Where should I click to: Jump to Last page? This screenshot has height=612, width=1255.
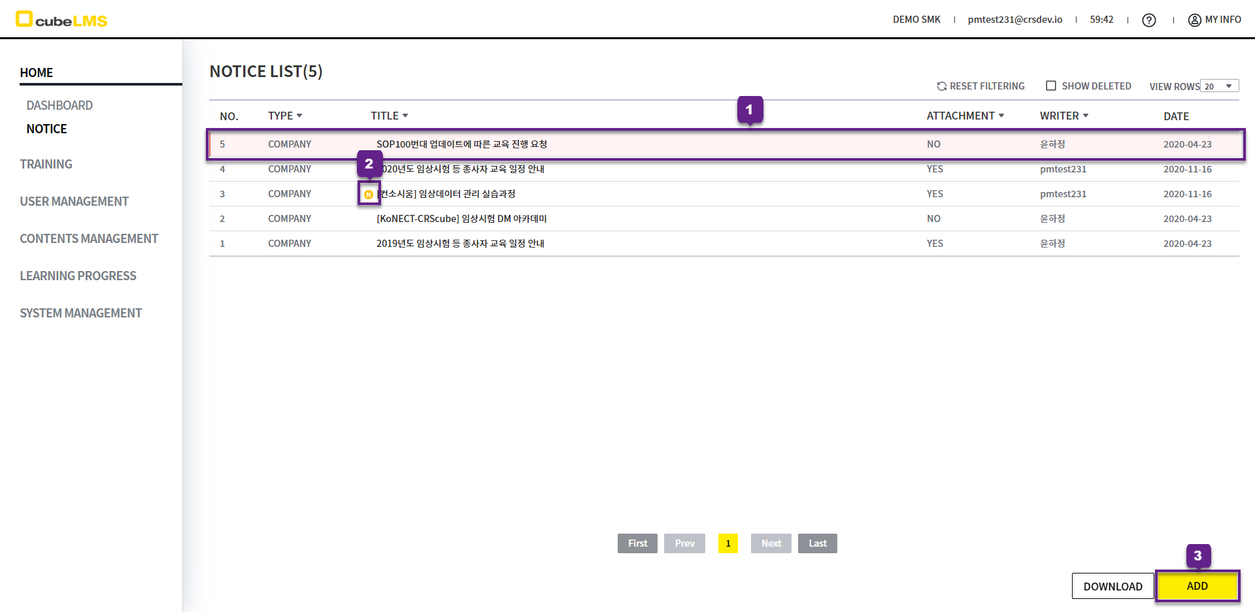(x=817, y=543)
